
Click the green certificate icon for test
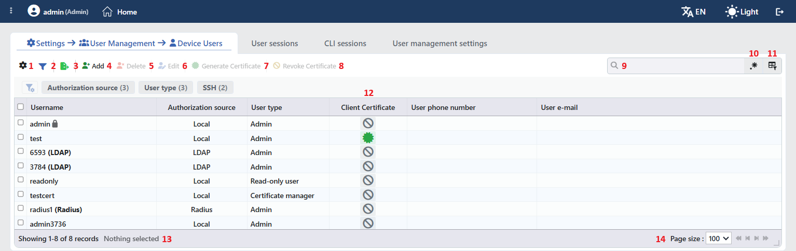click(x=368, y=138)
